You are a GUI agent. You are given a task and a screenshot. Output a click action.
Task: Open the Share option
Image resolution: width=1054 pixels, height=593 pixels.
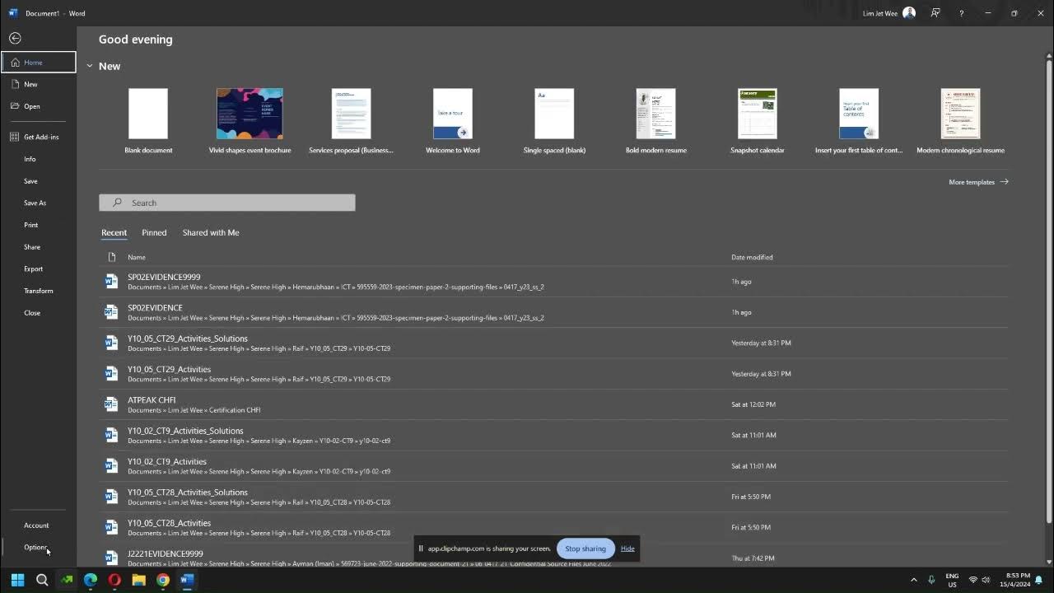click(39, 246)
